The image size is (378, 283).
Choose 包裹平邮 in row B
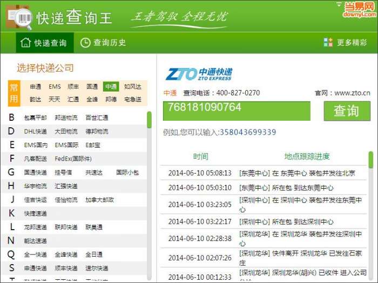tap(36, 118)
